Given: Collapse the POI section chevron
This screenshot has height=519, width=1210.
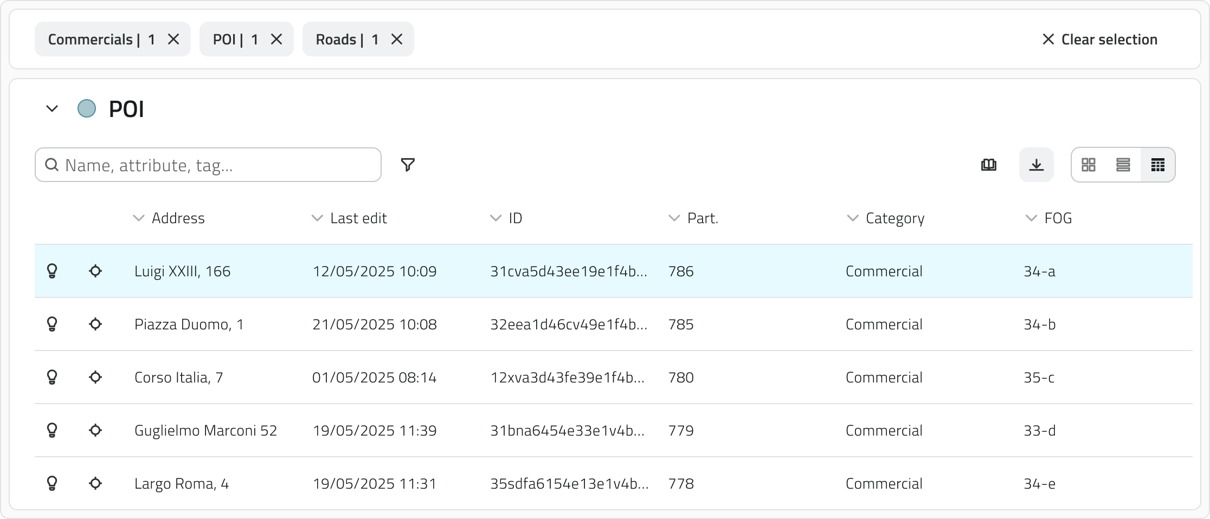Looking at the screenshot, I should point(52,109).
